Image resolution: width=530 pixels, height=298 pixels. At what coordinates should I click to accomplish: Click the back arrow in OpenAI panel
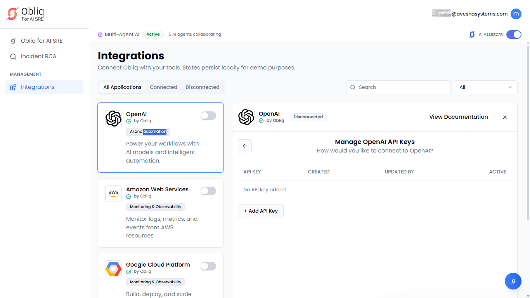[245, 146]
